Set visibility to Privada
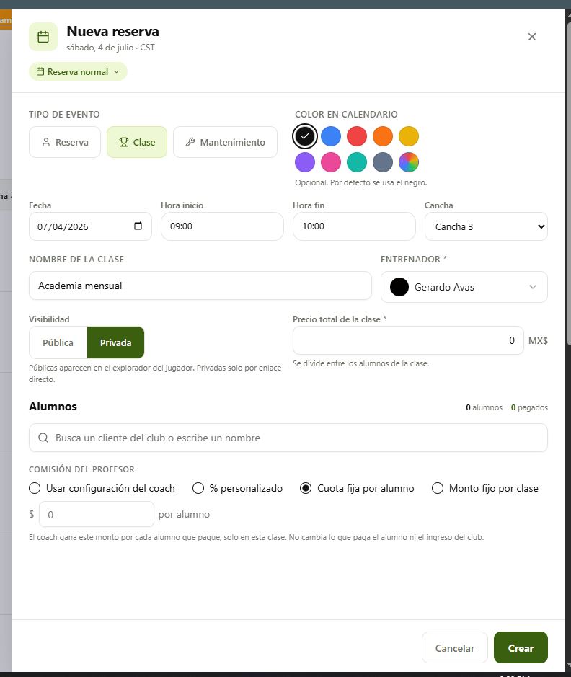 click(x=115, y=342)
